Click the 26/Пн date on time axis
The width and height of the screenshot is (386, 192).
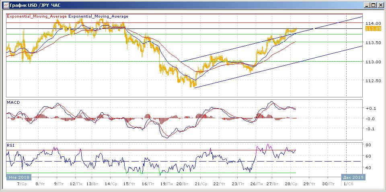point(255,183)
